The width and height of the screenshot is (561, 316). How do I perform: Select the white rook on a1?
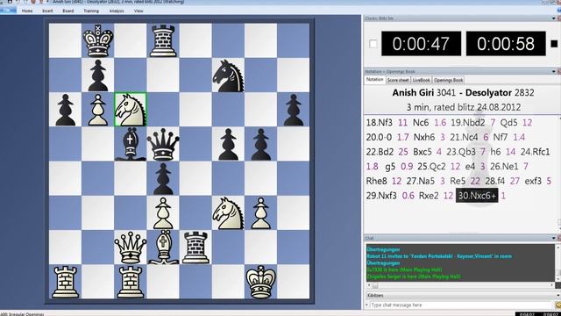[65, 282]
